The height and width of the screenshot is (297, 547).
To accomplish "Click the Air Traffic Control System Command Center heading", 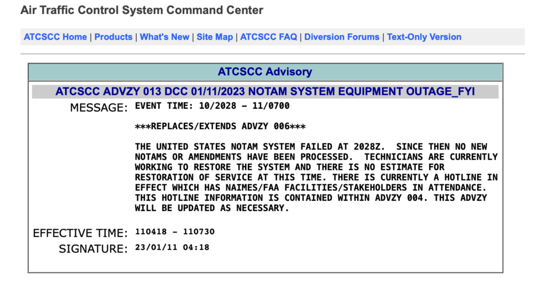I will tap(142, 10).
